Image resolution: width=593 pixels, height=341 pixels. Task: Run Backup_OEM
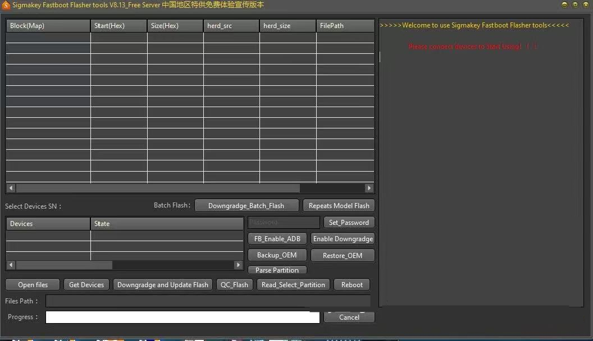pos(277,255)
